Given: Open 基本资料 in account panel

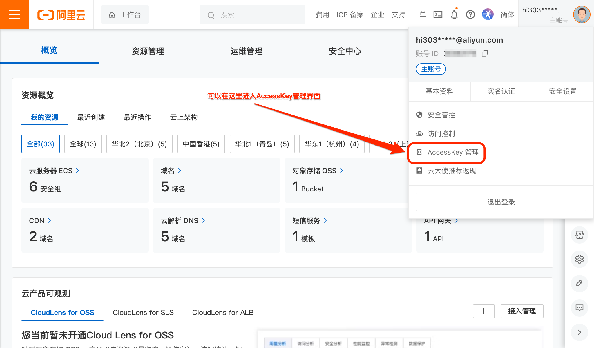Looking at the screenshot, I should 439,91.
